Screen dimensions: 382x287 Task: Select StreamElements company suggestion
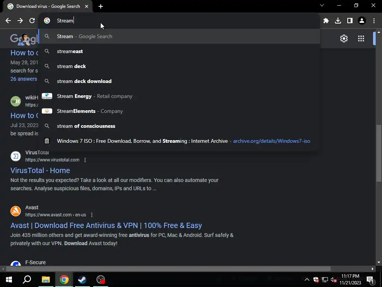179,111
